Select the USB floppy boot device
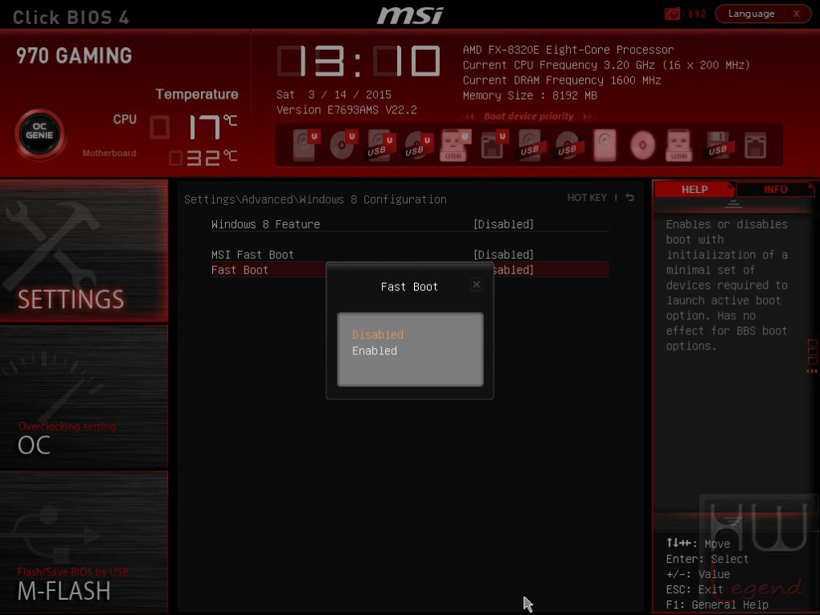This screenshot has height=615, width=820. [718, 145]
